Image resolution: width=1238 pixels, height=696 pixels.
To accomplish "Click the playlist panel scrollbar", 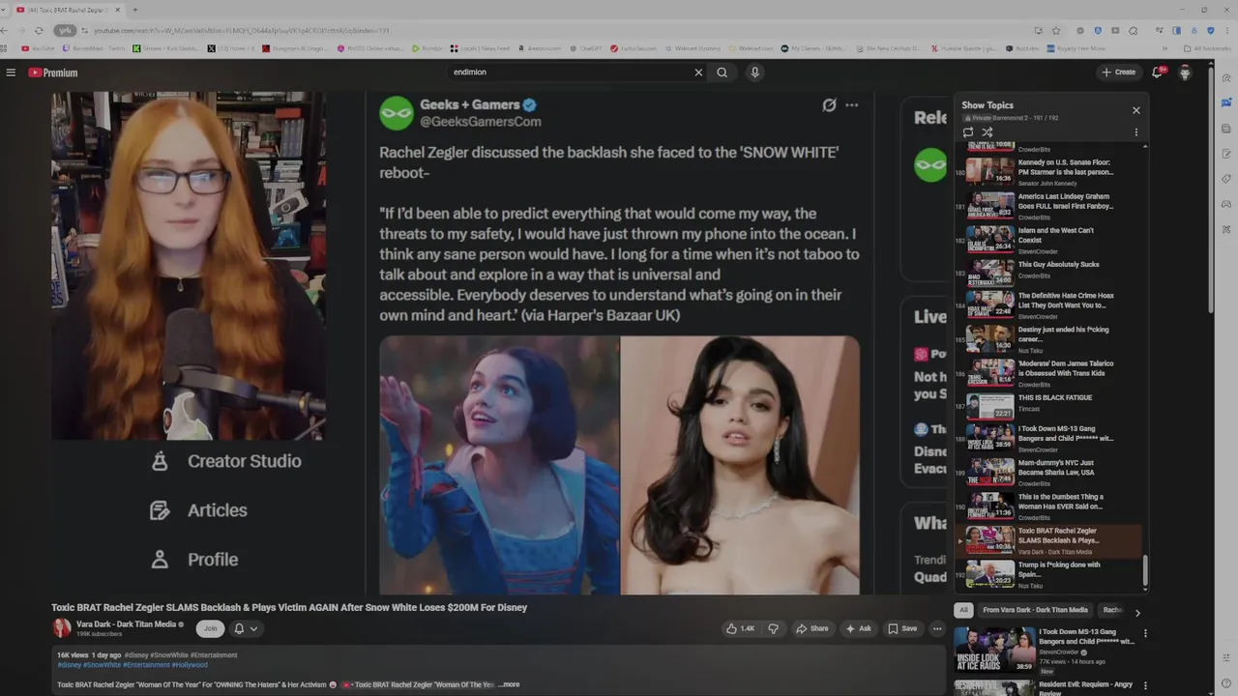I will tap(1145, 572).
